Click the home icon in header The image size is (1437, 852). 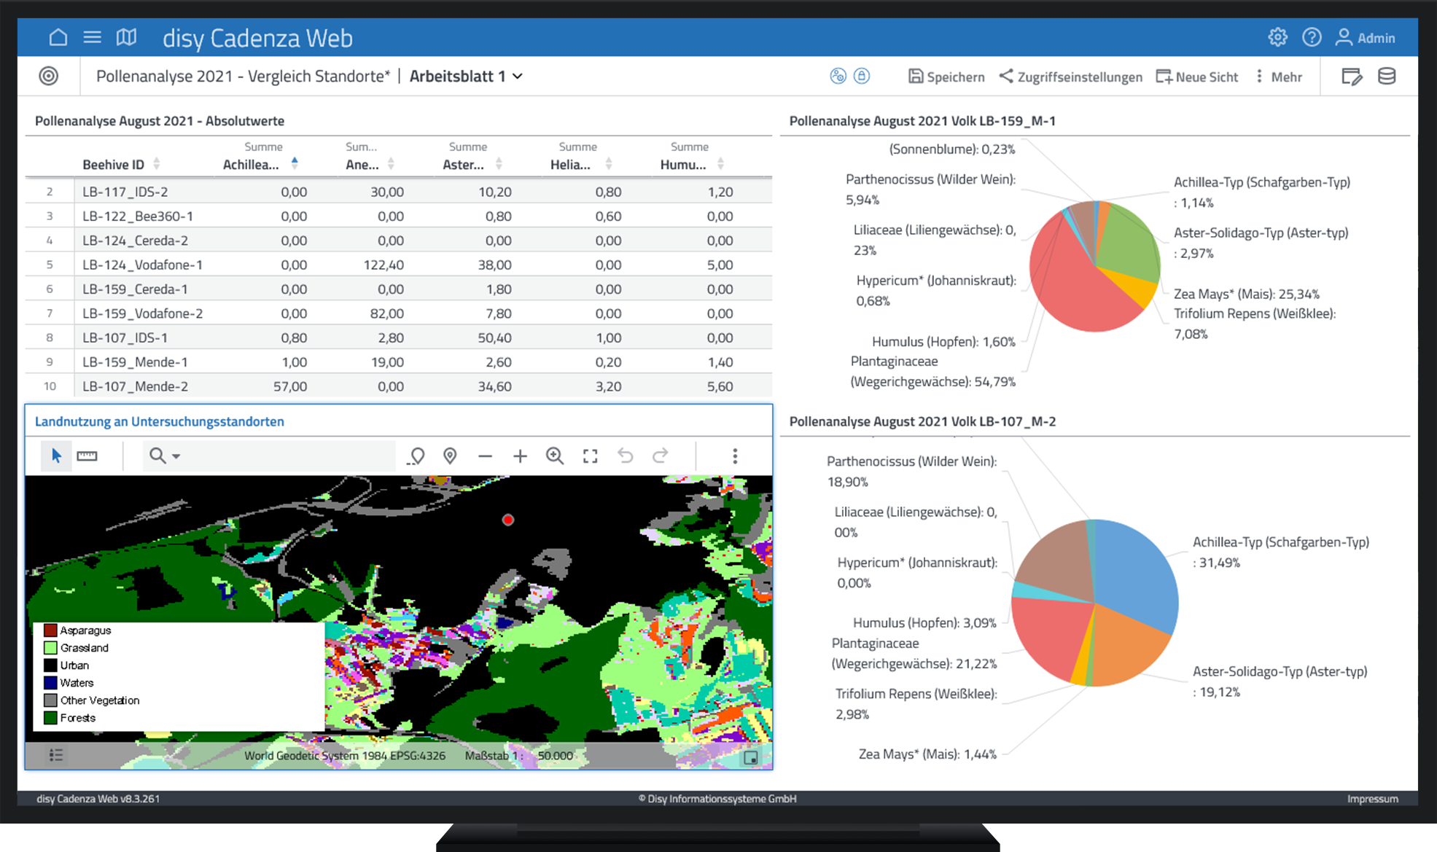58,37
